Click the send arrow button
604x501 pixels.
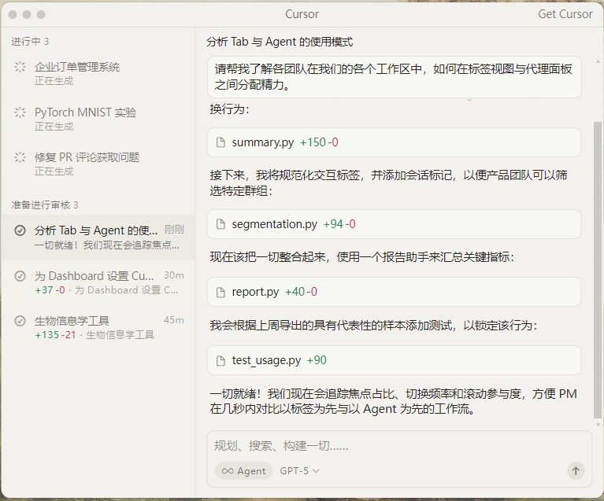coord(576,471)
